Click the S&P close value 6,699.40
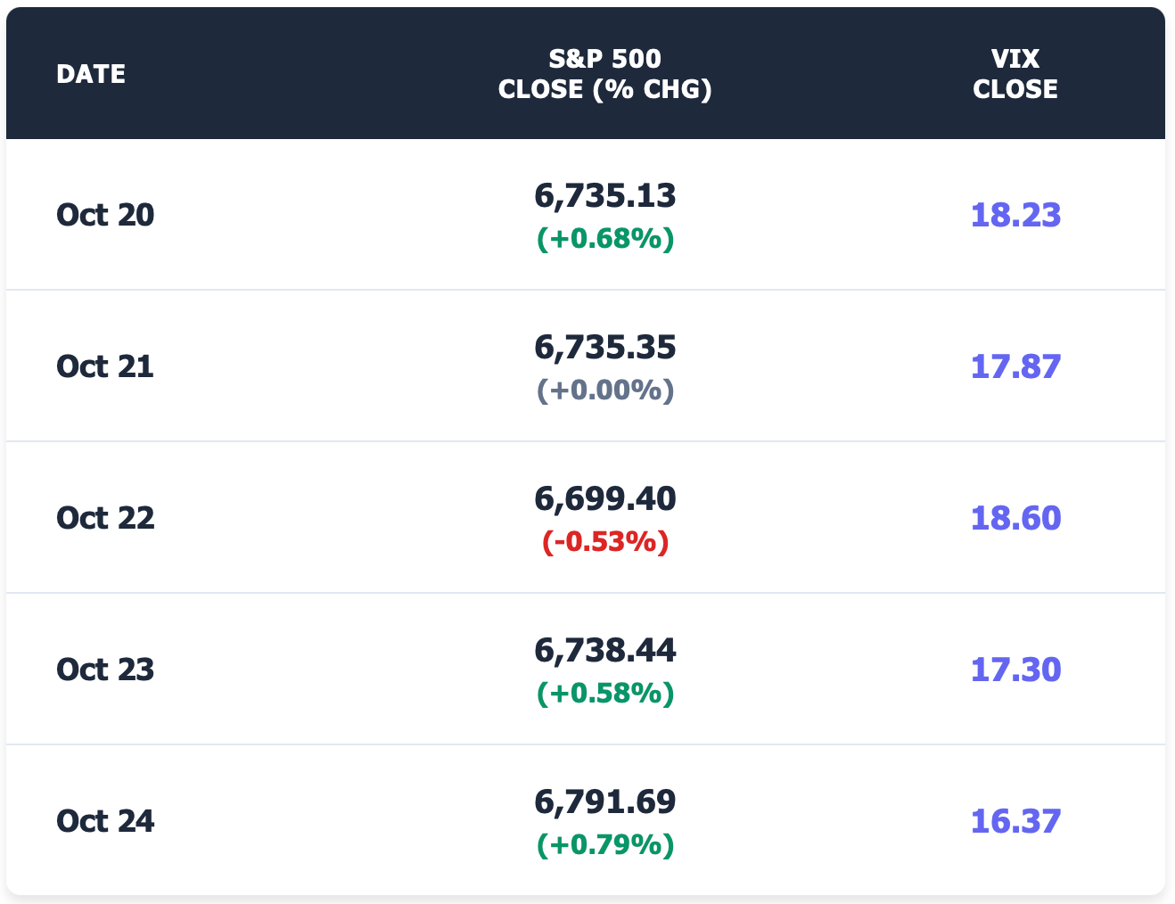Screen dimensions: 1175x904 tap(605, 498)
